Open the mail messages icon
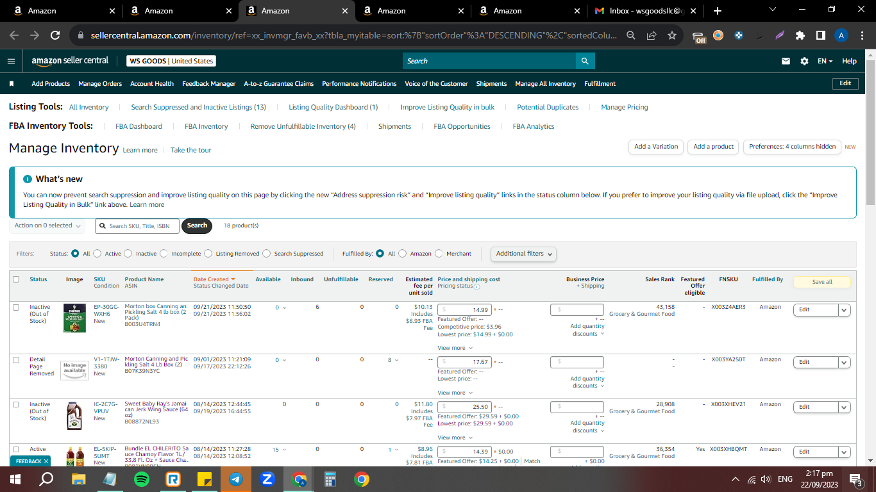This screenshot has height=492, width=876. coord(786,61)
